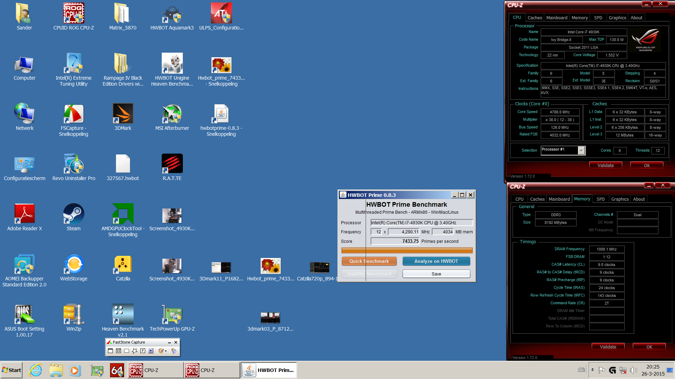Image resolution: width=675 pixels, height=379 pixels.
Task: Open HWBOT Unigine Heaven Benchmark shortcut
Action: (172, 69)
